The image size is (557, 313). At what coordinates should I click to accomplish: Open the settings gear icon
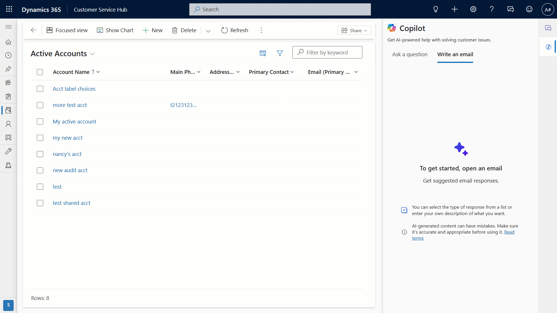(473, 9)
